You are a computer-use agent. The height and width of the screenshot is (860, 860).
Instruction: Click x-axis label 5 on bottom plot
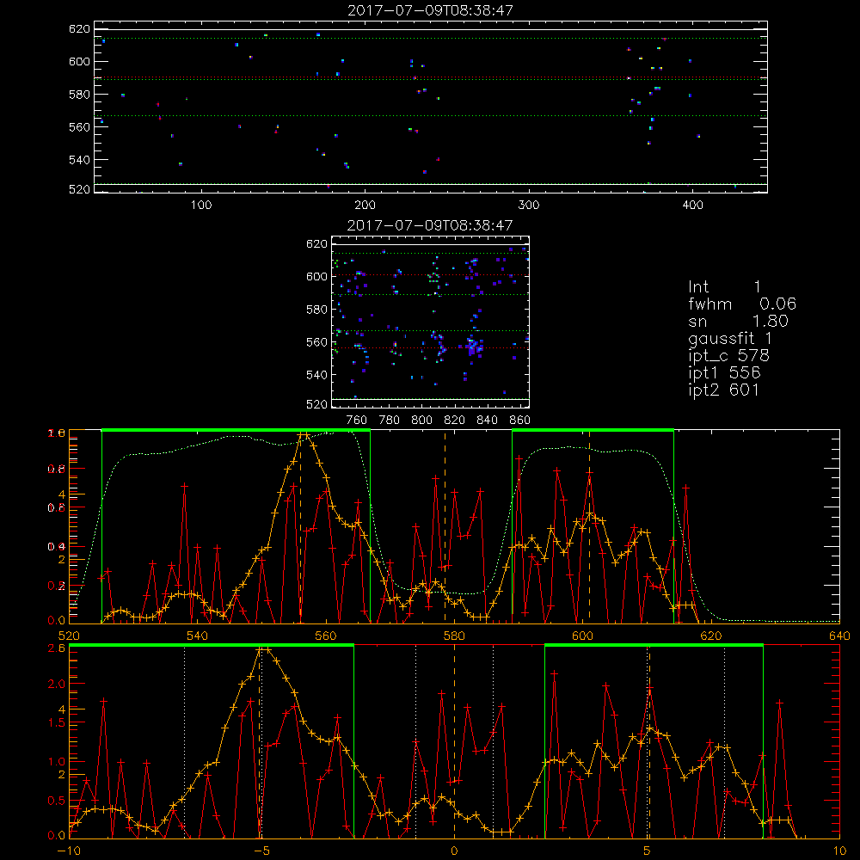click(647, 851)
